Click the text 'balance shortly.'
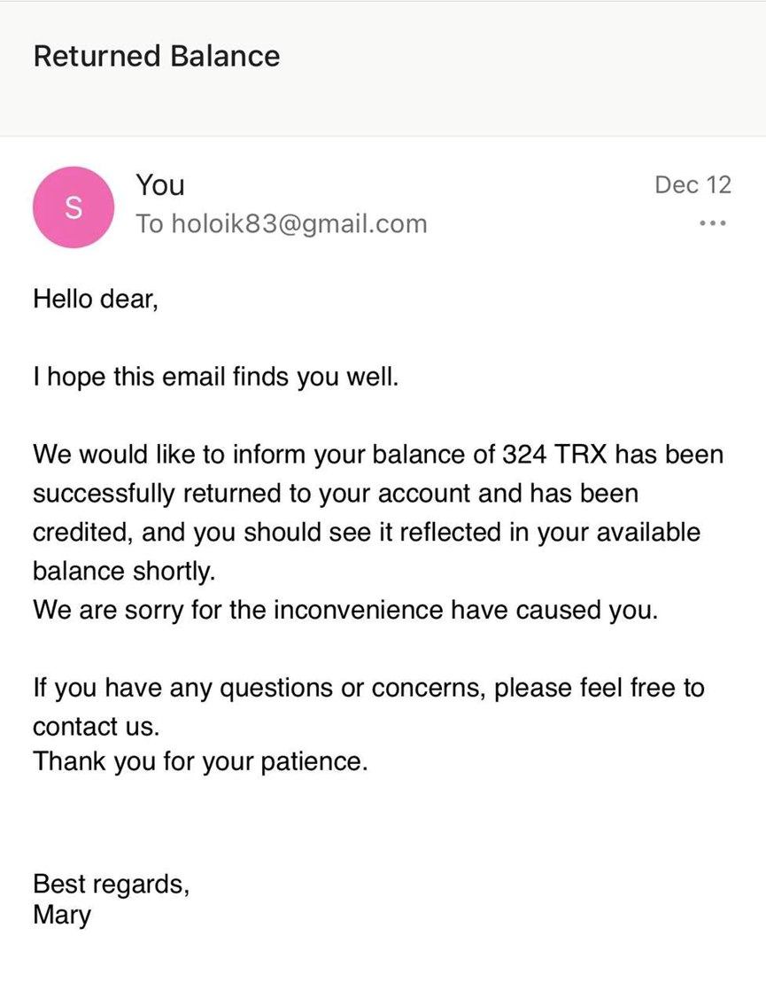Viewport: 766px width, 1006px height. (x=124, y=572)
